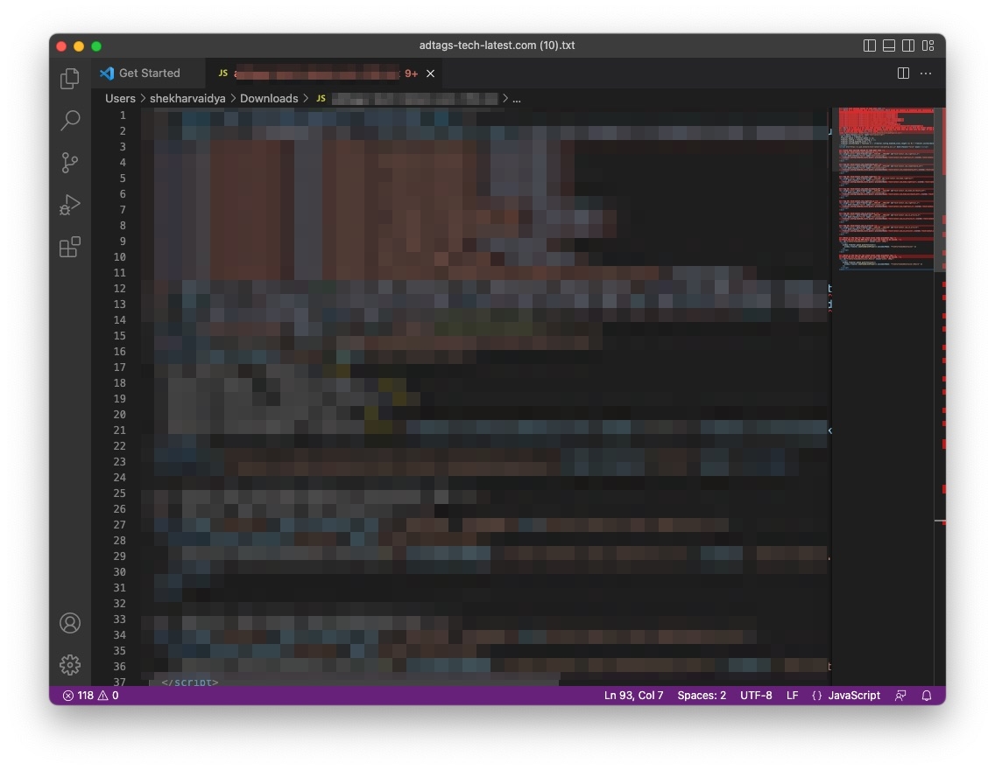Open notifications bell icon
This screenshot has height=770, width=995.
pyautogui.click(x=927, y=696)
